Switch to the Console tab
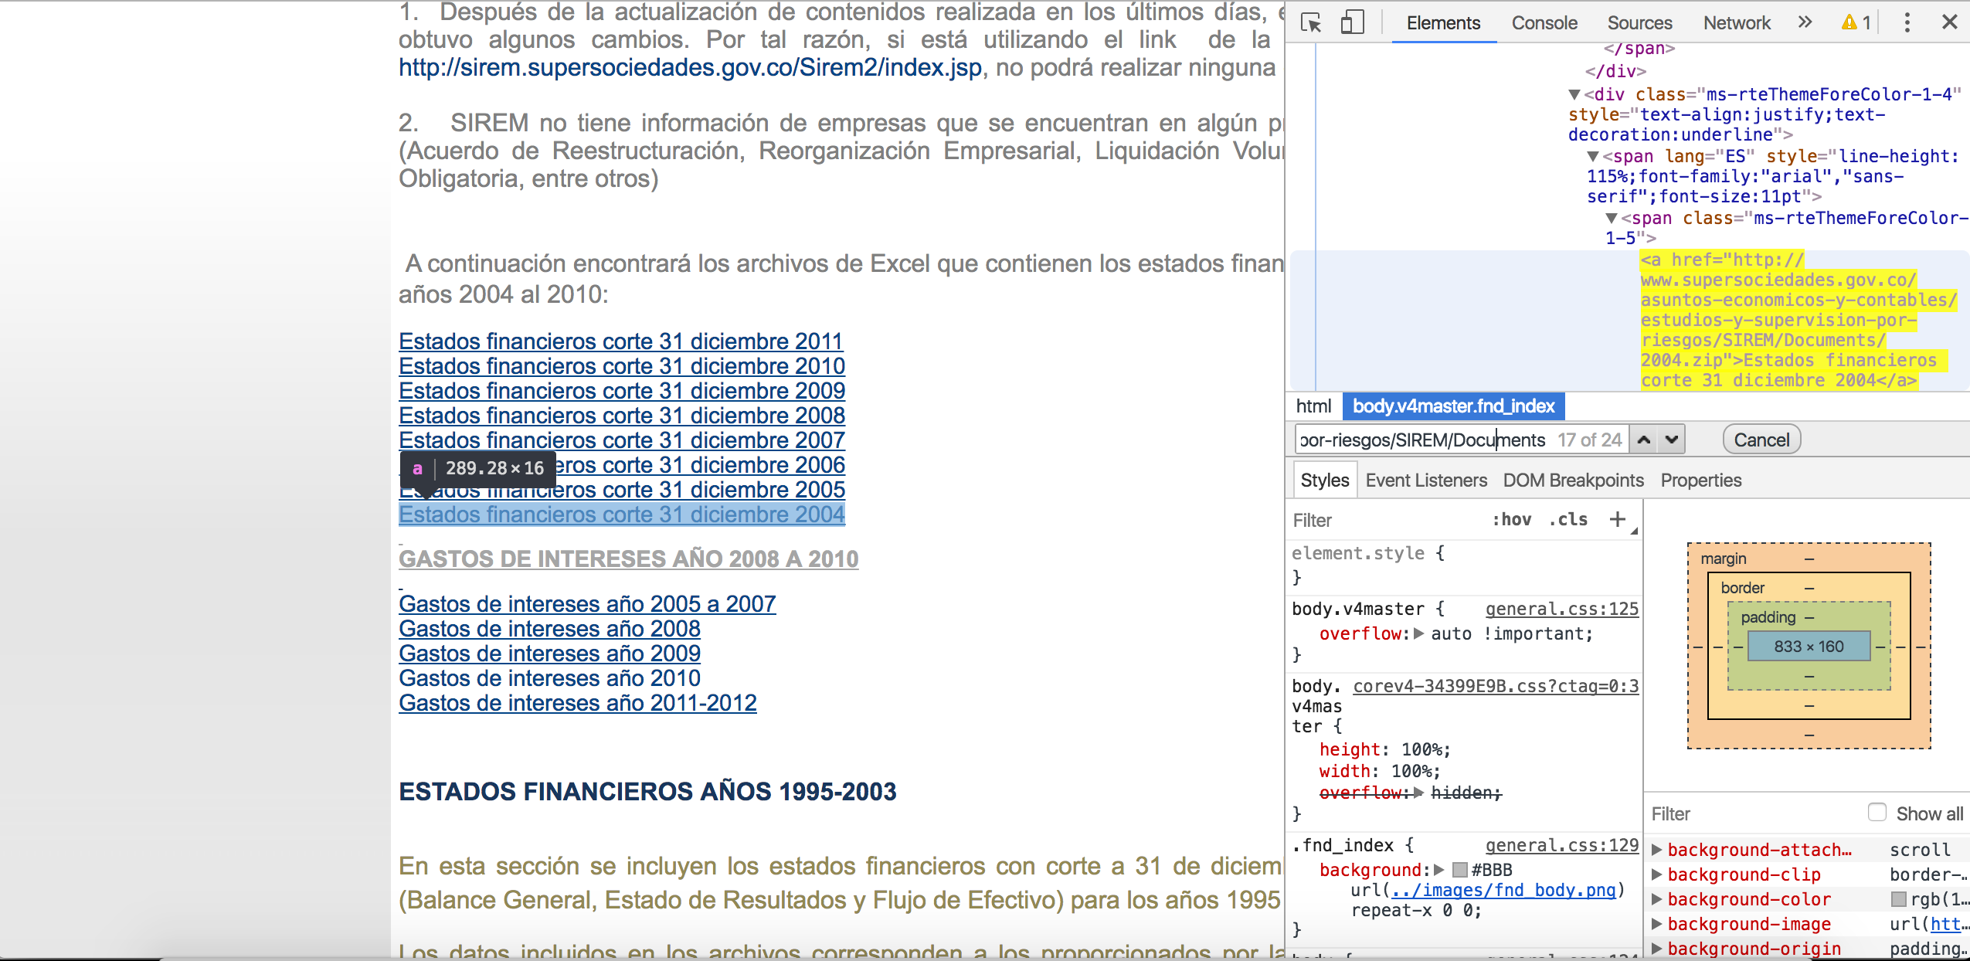Screen dimensions: 1970x961 (x=1544, y=22)
